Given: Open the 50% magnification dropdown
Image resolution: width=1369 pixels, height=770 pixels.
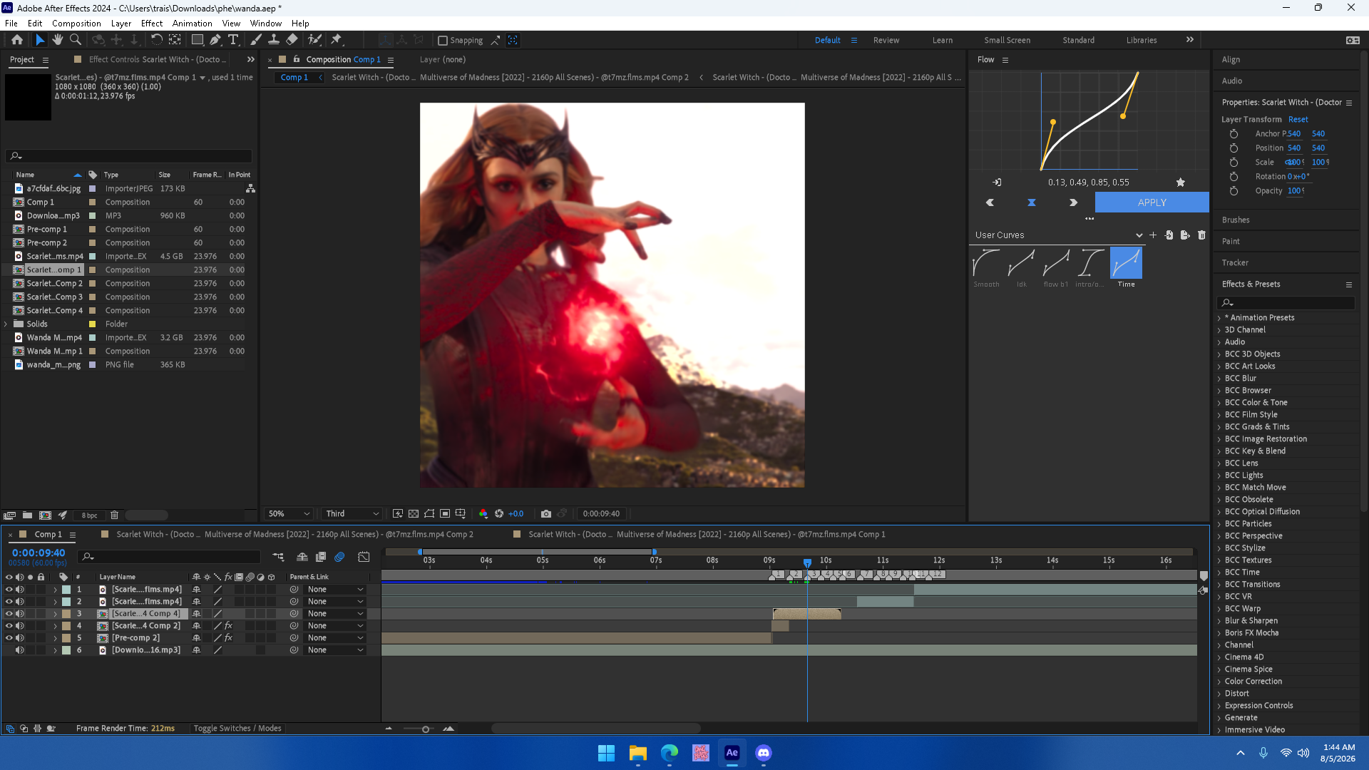Looking at the screenshot, I should (x=289, y=513).
